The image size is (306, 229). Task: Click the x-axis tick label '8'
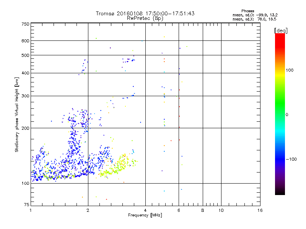pyautogui.click(x=203, y=210)
